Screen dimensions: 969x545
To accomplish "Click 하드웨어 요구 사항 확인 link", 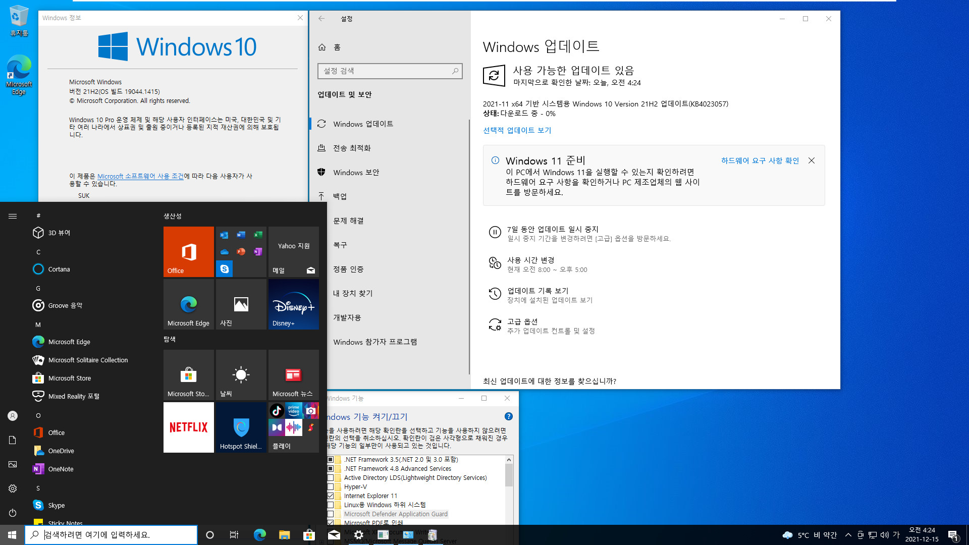I will pos(760,160).
